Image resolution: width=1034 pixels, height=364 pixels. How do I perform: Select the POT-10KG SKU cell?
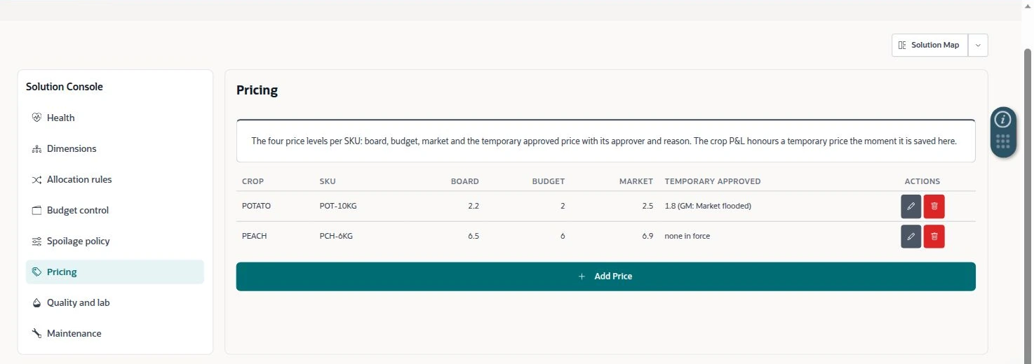[338, 206]
